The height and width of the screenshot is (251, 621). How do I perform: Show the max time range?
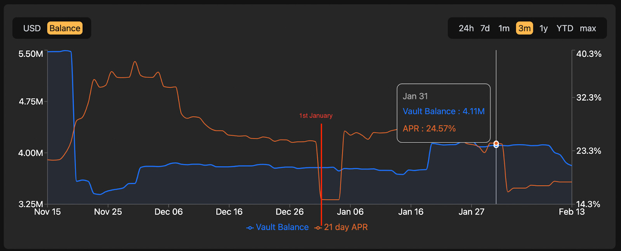coord(588,28)
